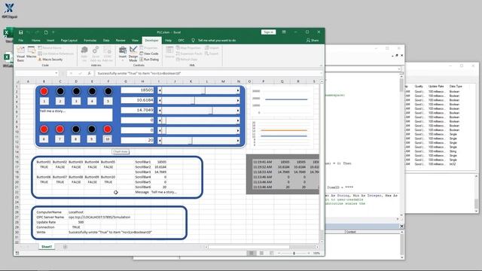Toggle button 5 on the control panel
This screenshot has width=482, height=271.
(x=108, y=101)
